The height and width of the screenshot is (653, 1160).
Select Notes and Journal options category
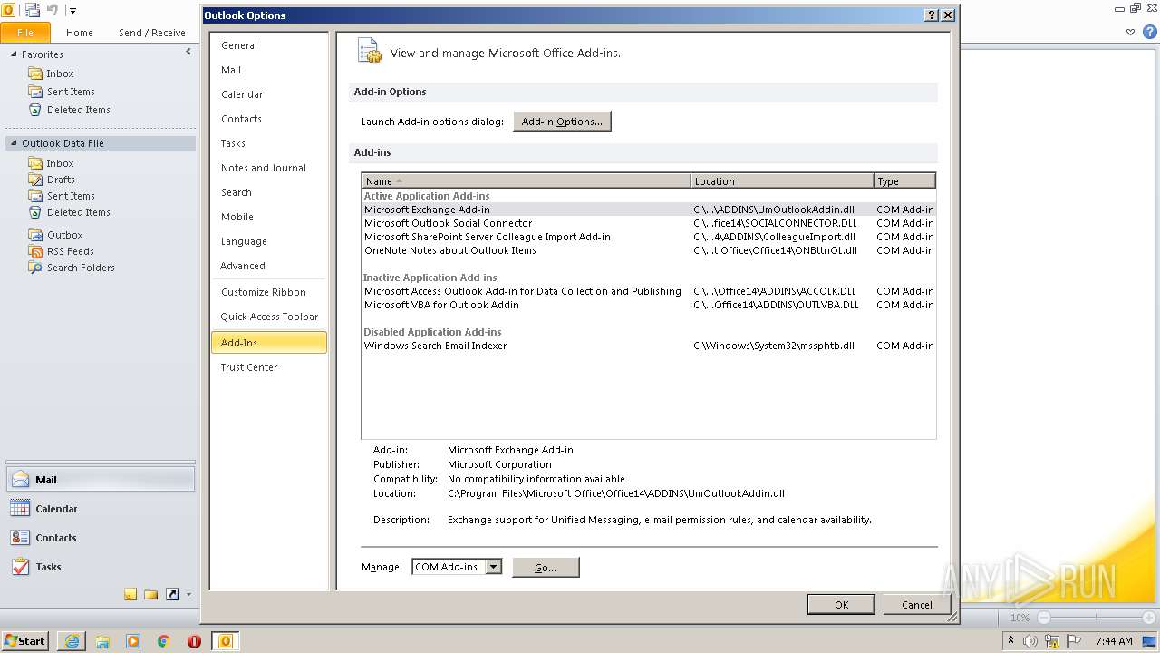pos(268,168)
